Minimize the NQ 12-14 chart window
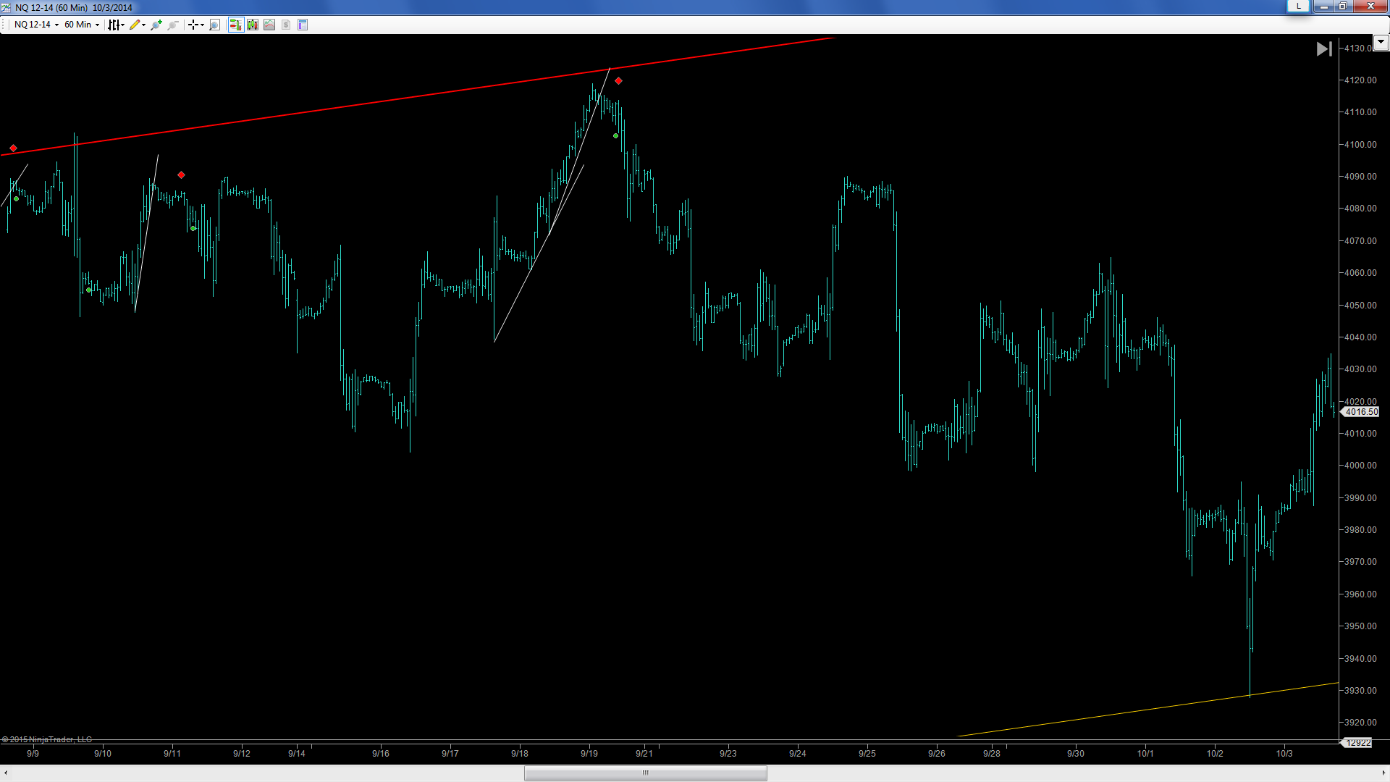 (x=1323, y=7)
